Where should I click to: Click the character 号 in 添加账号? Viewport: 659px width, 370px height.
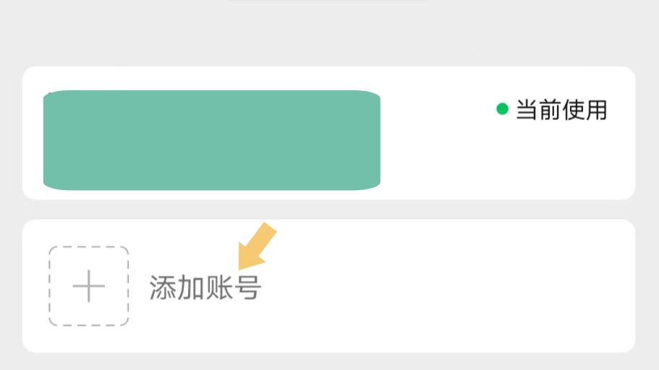[x=247, y=288]
